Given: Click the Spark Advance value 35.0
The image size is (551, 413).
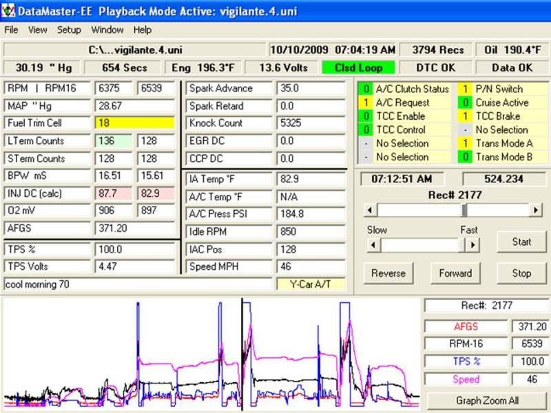Looking at the screenshot, I should coord(311,88).
